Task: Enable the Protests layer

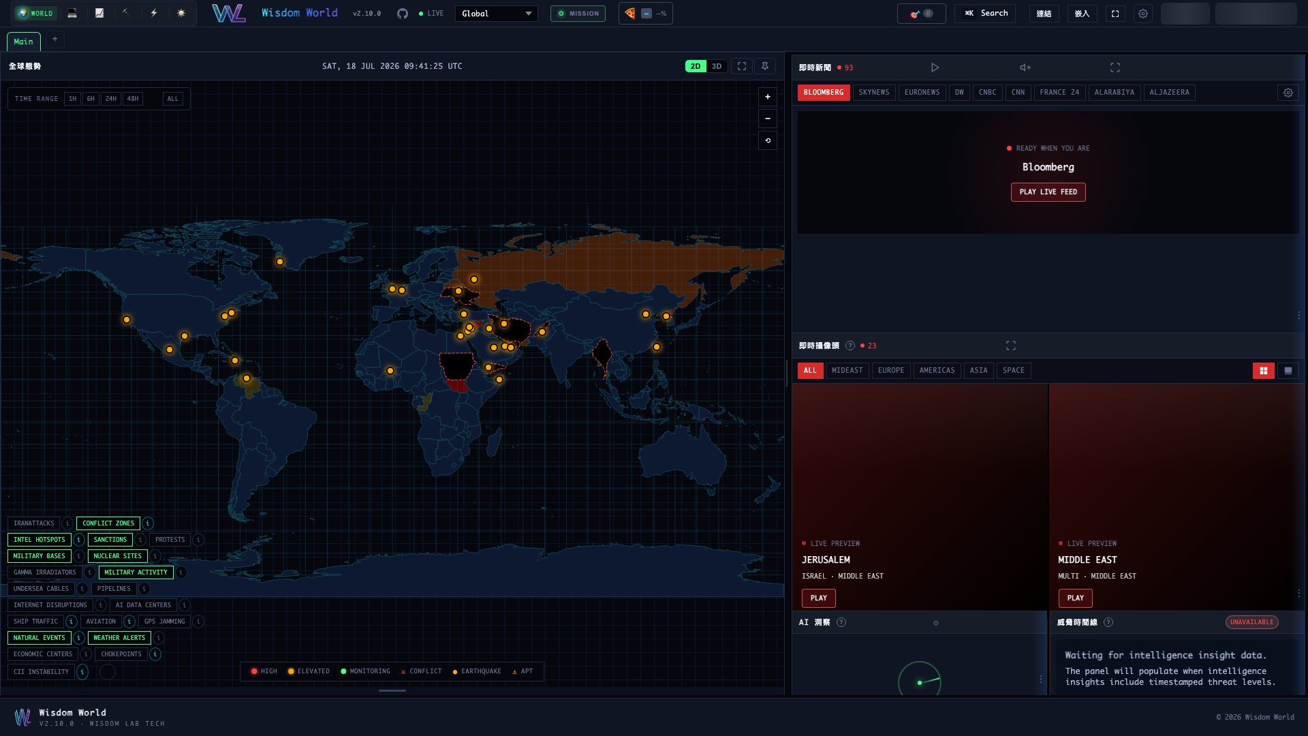Action: pos(170,540)
